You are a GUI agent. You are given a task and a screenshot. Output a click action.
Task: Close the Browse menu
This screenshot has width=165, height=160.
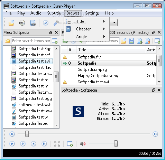coord(73,13)
